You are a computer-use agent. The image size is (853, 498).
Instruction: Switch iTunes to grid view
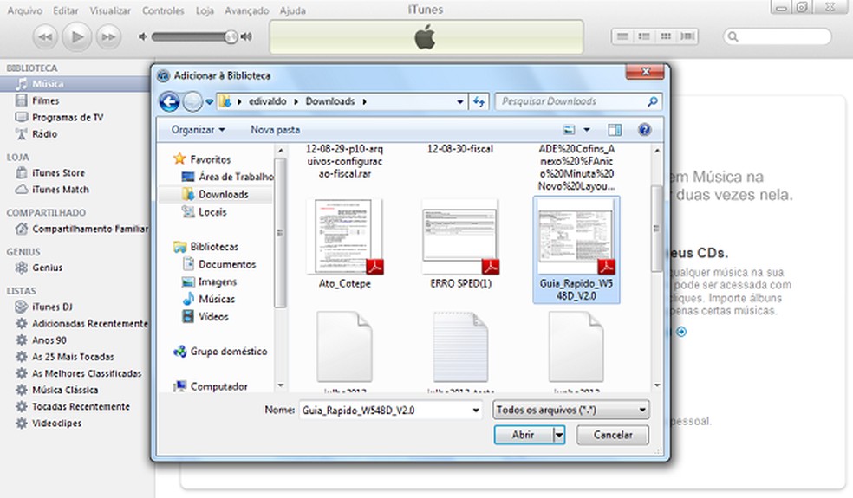[666, 36]
